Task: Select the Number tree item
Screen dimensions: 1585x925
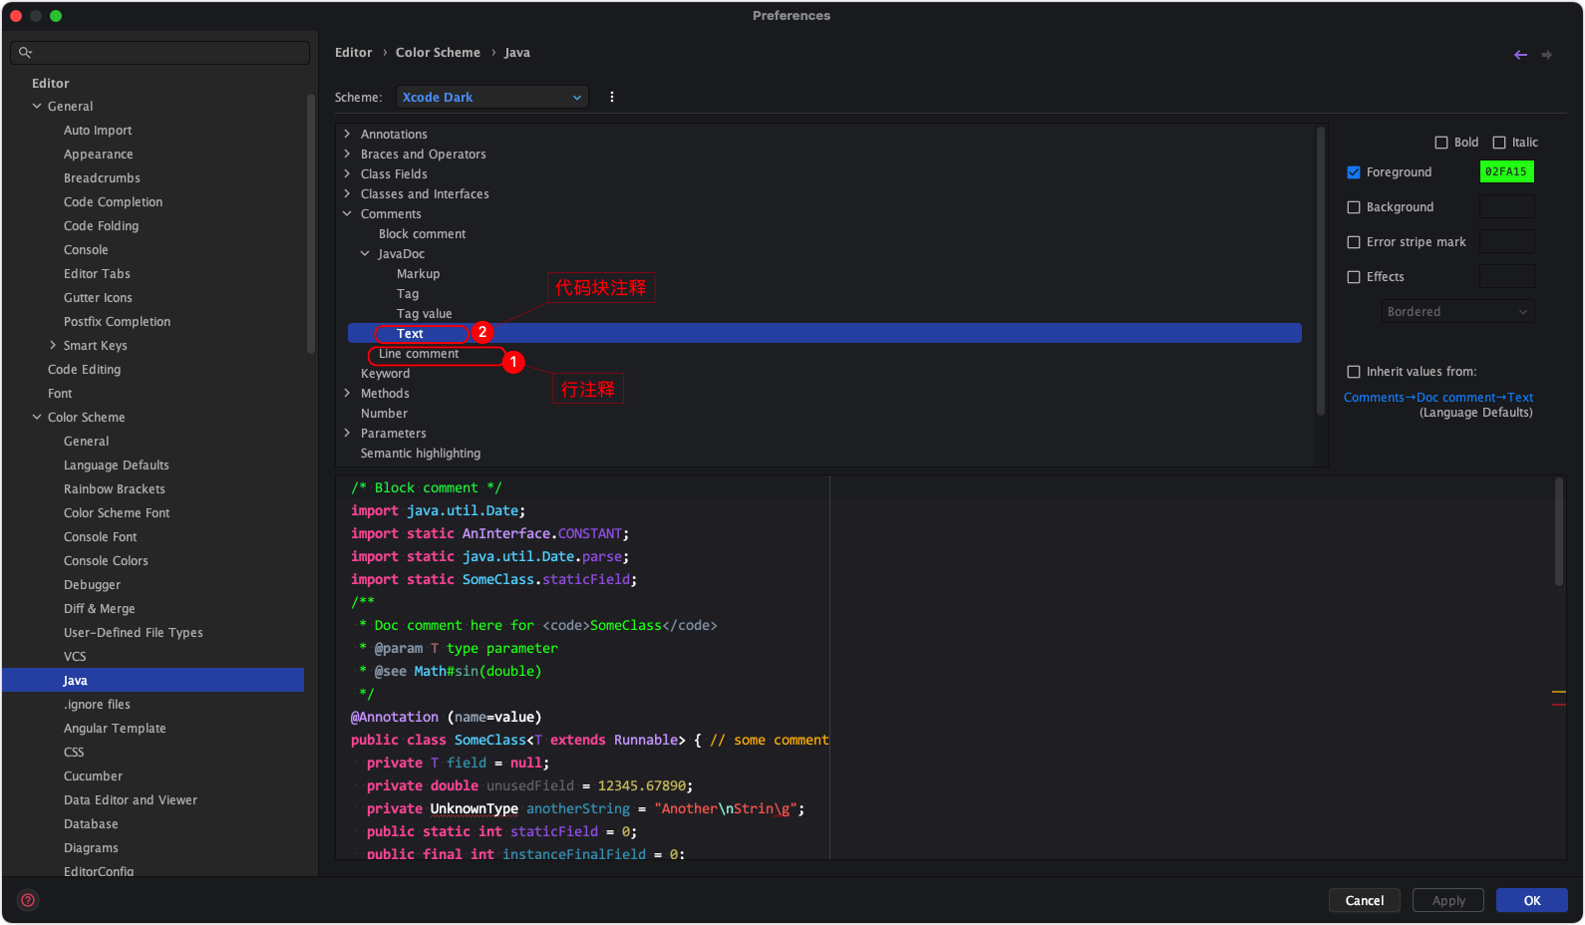Action: [384, 413]
